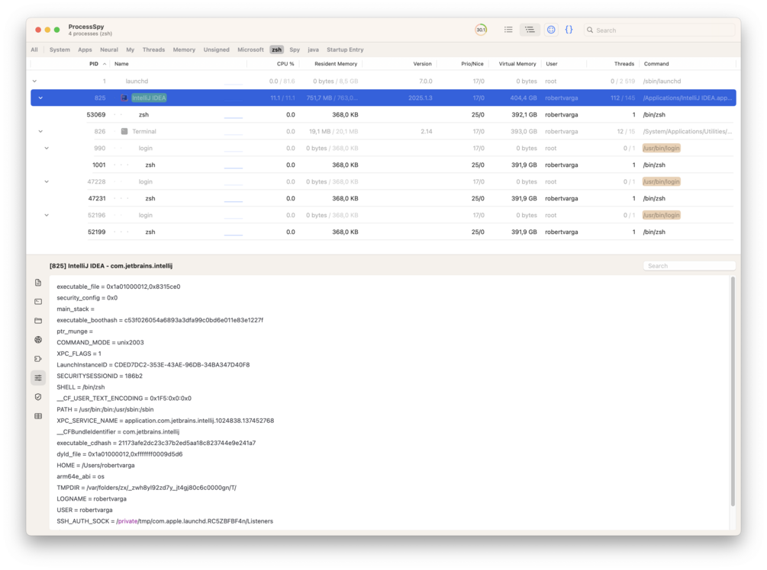Select the All filter tab
The width and height of the screenshot is (767, 570).
[x=34, y=50]
